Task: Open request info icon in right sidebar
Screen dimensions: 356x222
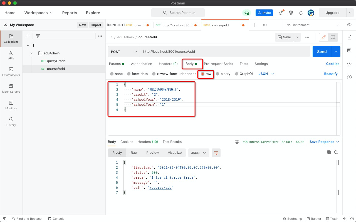Action: 349,77
